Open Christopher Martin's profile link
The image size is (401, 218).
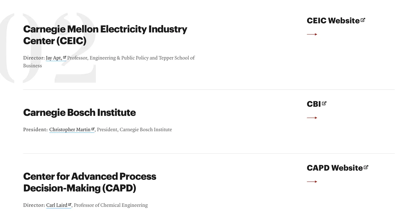(x=70, y=130)
